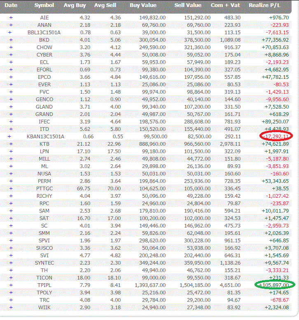This screenshot has height=320, width=299.
Task: Click the RICHY symbol text
Action: point(44,196)
